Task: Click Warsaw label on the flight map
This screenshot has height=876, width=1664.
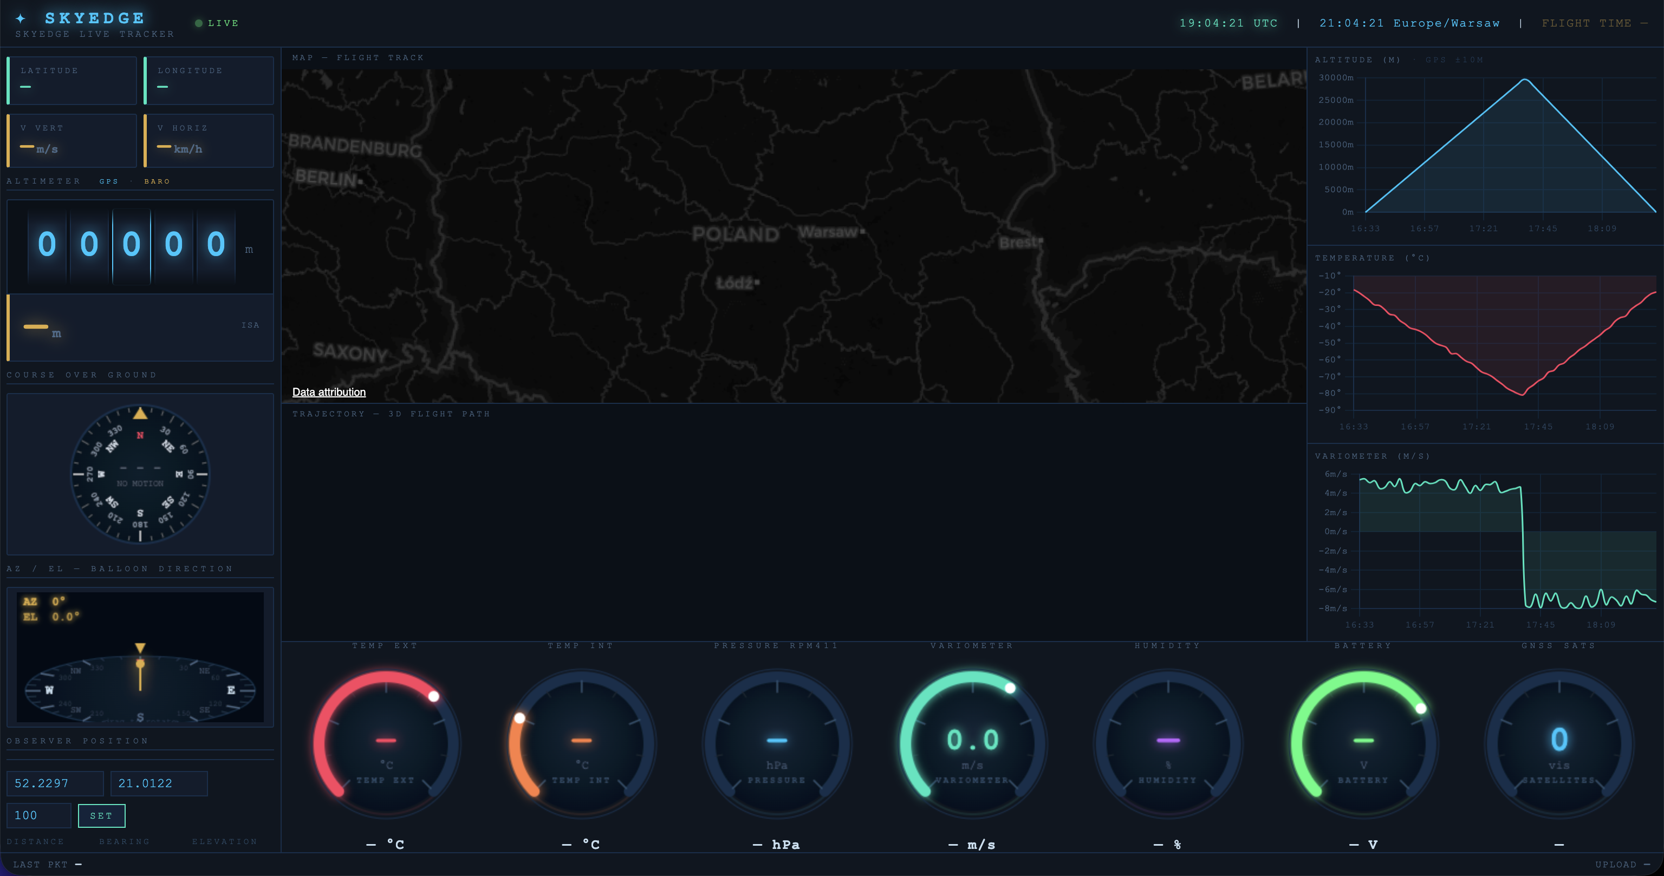Action: 828,232
